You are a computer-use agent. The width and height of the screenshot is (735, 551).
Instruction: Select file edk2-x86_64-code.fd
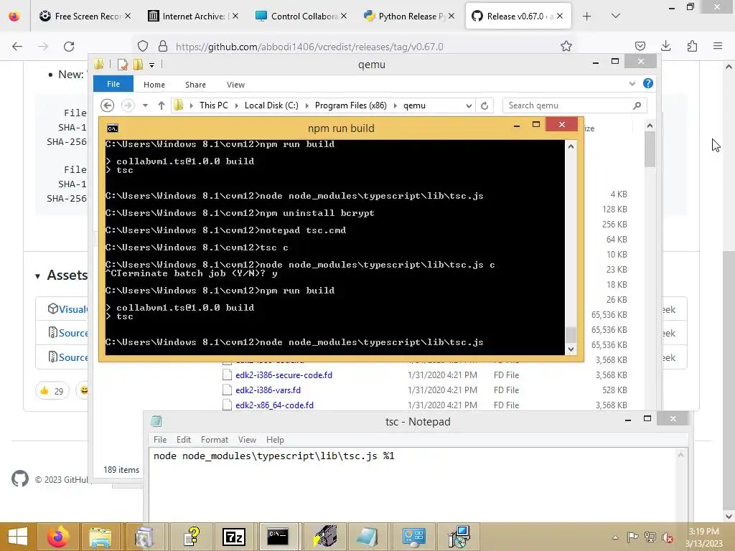(x=274, y=405)
